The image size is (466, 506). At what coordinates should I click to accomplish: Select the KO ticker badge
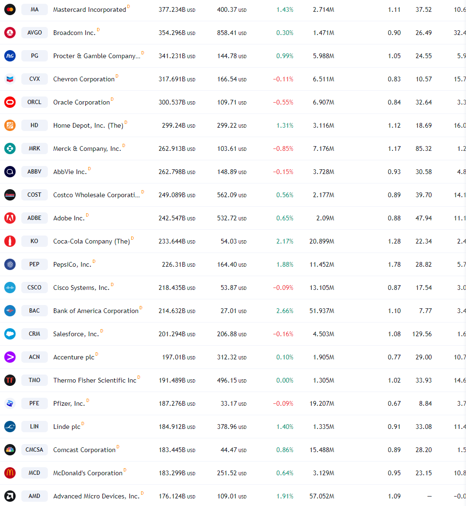click(34, 241)
